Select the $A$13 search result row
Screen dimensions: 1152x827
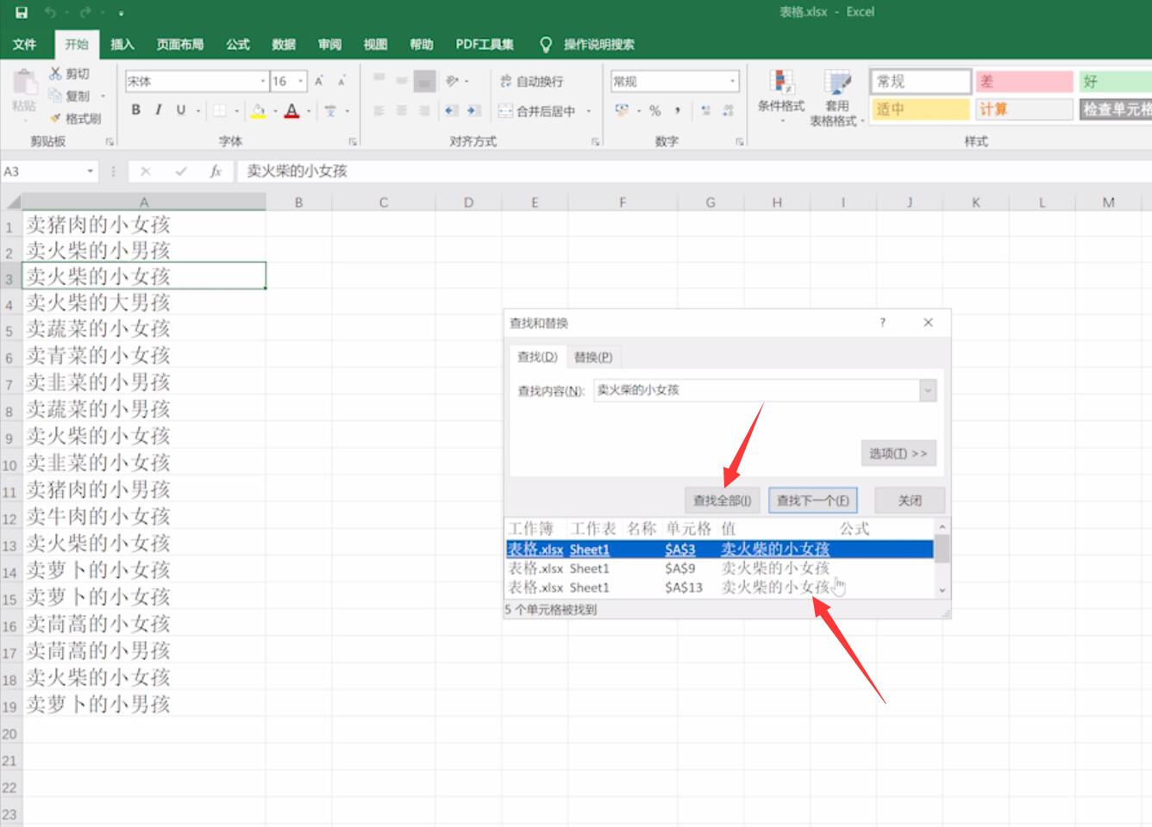pos(720,588)
